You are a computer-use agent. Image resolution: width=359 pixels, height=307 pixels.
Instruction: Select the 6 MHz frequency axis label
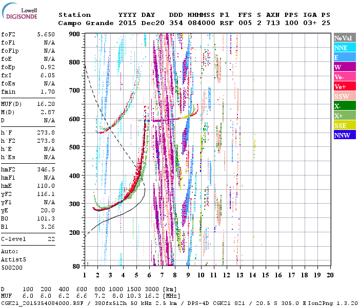(x=149, y=275)
